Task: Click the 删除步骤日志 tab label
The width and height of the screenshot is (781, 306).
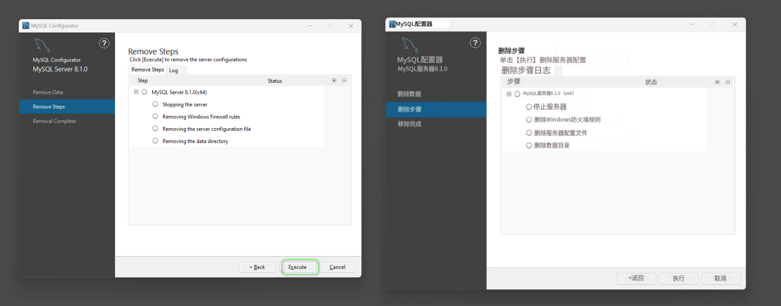Action: click(526, 71)
